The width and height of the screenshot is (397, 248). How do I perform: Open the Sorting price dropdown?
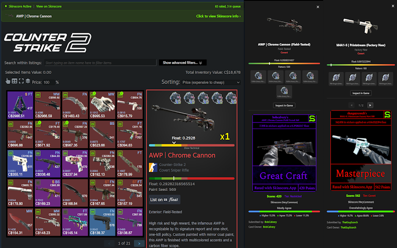[211, 82]
